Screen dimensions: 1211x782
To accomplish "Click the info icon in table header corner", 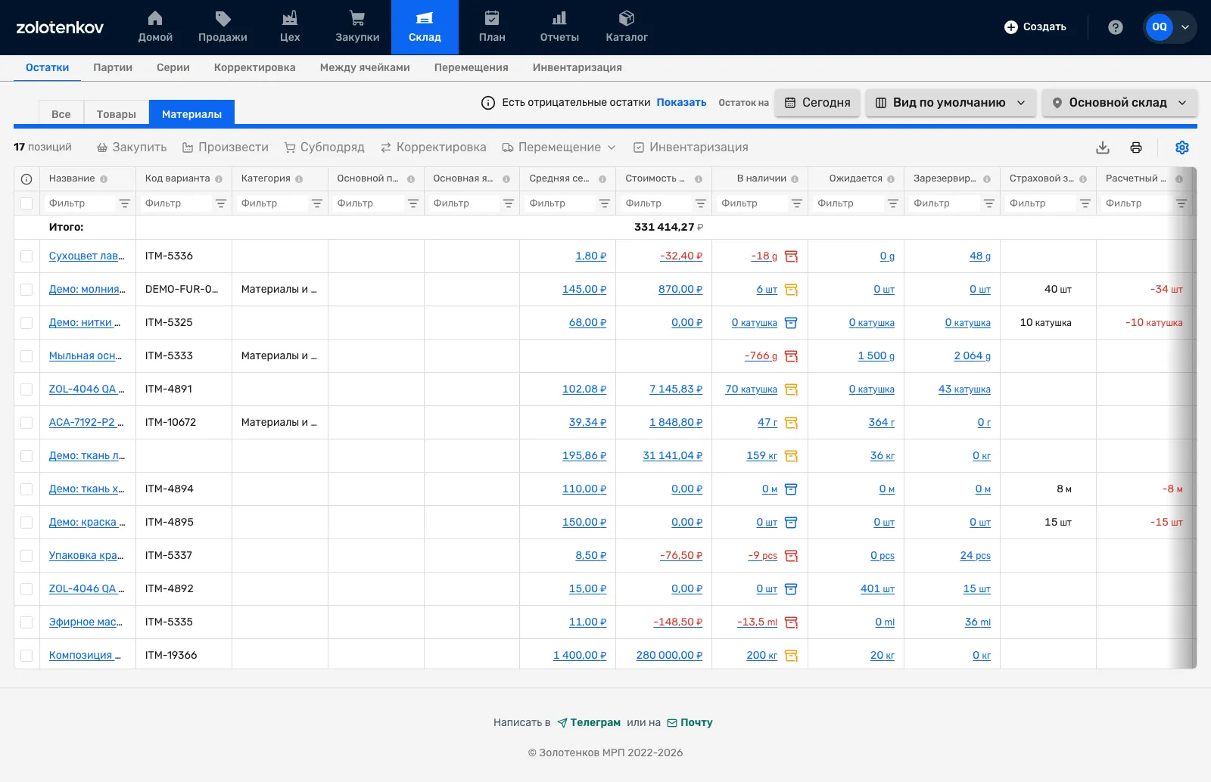I will pyautogui.click(x=26, y=179).
